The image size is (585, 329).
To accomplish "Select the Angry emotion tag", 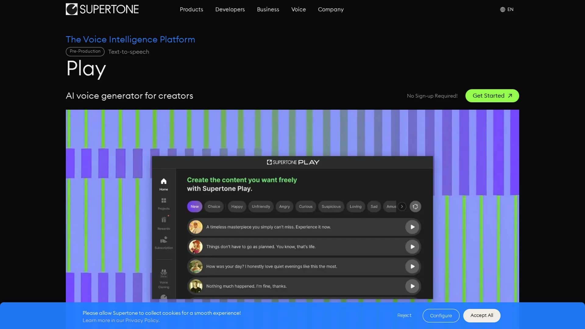I will (284, 207).
